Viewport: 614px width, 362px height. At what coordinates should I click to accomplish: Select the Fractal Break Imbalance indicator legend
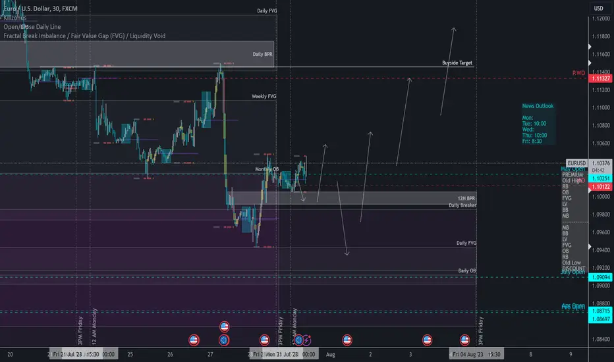[x=84, y=36]
